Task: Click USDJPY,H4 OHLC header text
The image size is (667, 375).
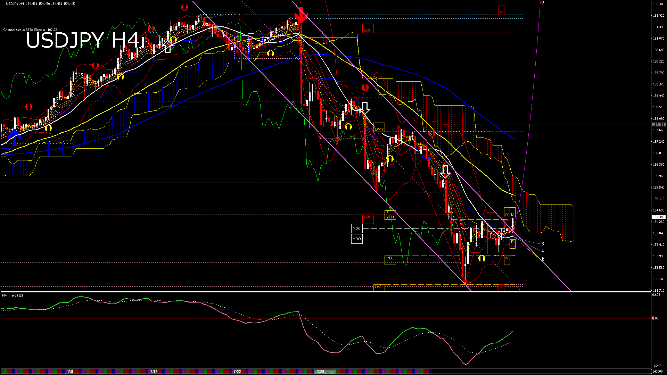Action: tap(40, 3)
